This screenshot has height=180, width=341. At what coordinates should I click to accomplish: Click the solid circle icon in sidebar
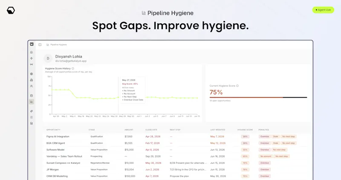[32, 74]
